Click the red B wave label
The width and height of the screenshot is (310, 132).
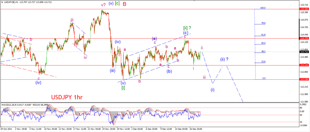(x=124, y=4)
